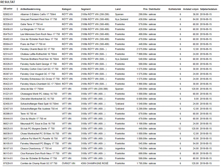221x167 pixels.
Task: Click article number 95328-01
Action: click(8, 24)
